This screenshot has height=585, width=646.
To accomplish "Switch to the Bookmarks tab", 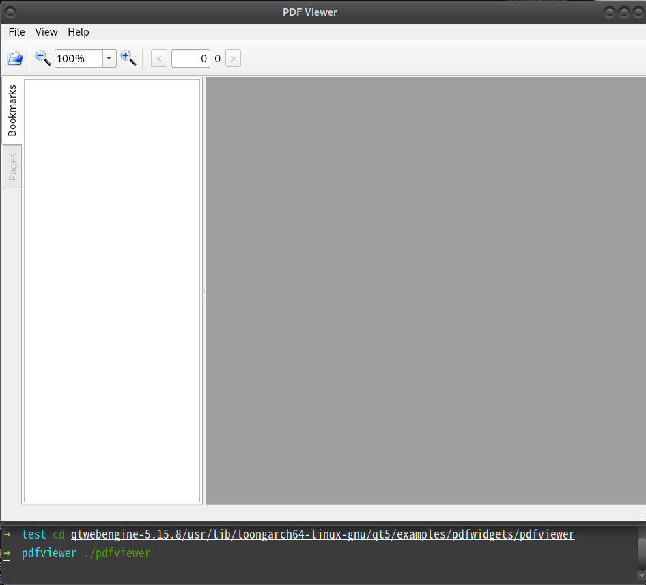I will pos(12,111).
